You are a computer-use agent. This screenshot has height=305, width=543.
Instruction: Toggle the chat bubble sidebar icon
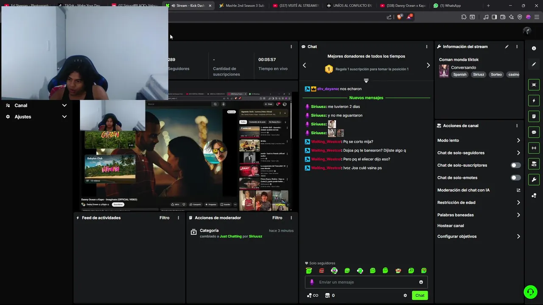click(534, 132)
